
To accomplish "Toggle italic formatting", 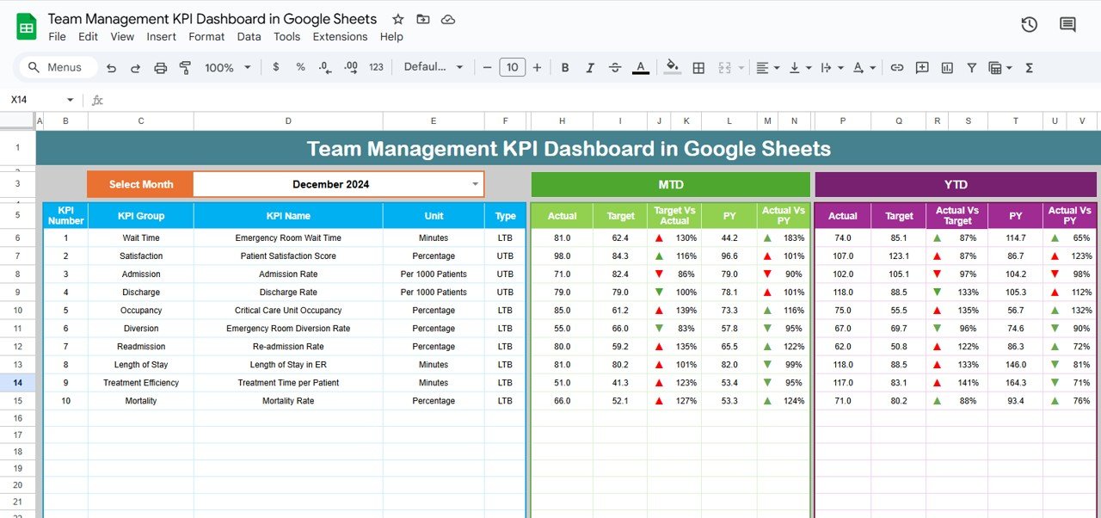I will tap(589, 67).
